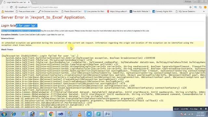Click the recorder elapsed time 02:27
Image resolution: width=208 pixels, height=117 pixels.
click(176, 109)
